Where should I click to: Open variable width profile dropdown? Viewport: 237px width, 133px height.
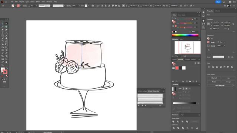(x=51, y=6)
